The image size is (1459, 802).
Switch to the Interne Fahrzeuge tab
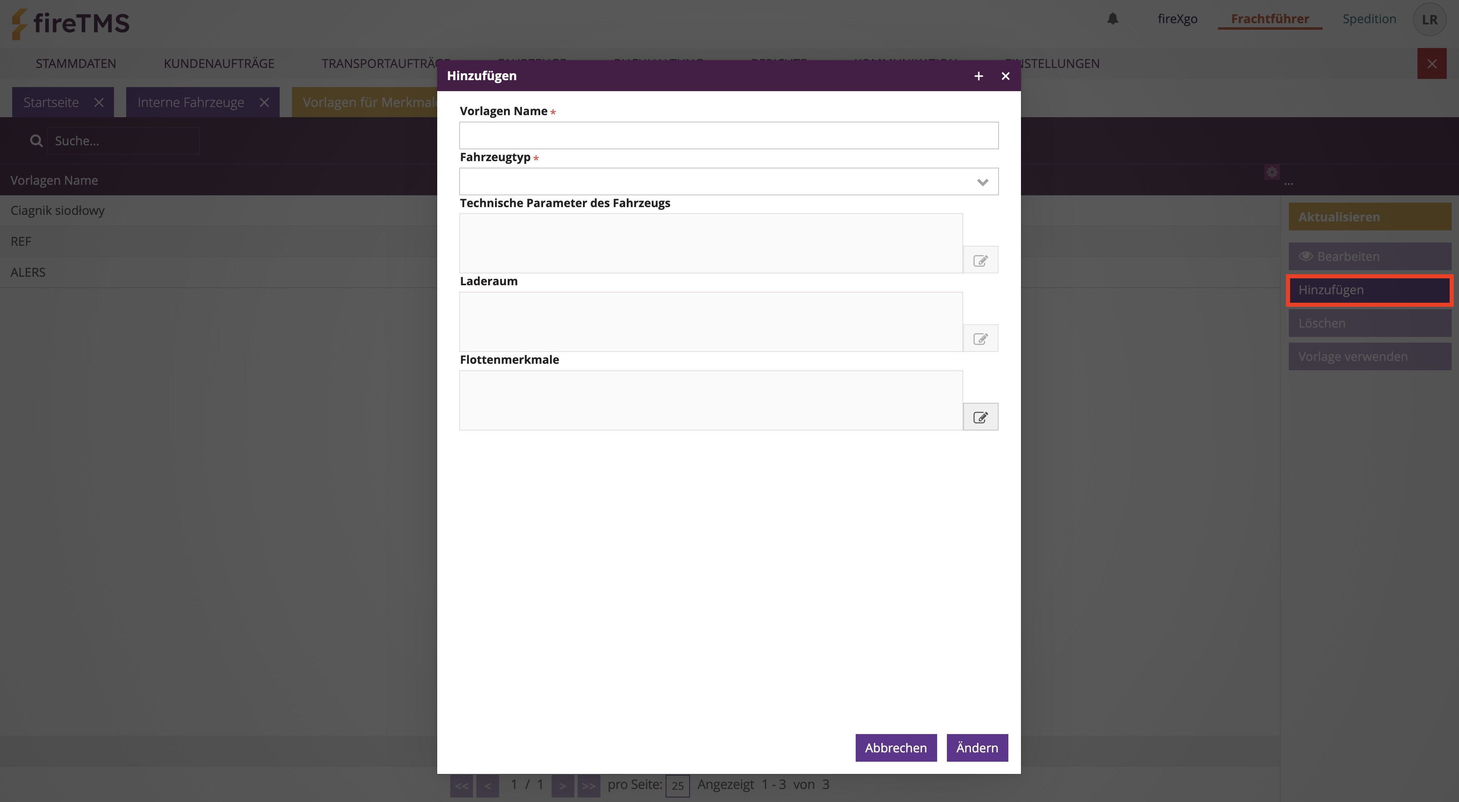(190, 103)
